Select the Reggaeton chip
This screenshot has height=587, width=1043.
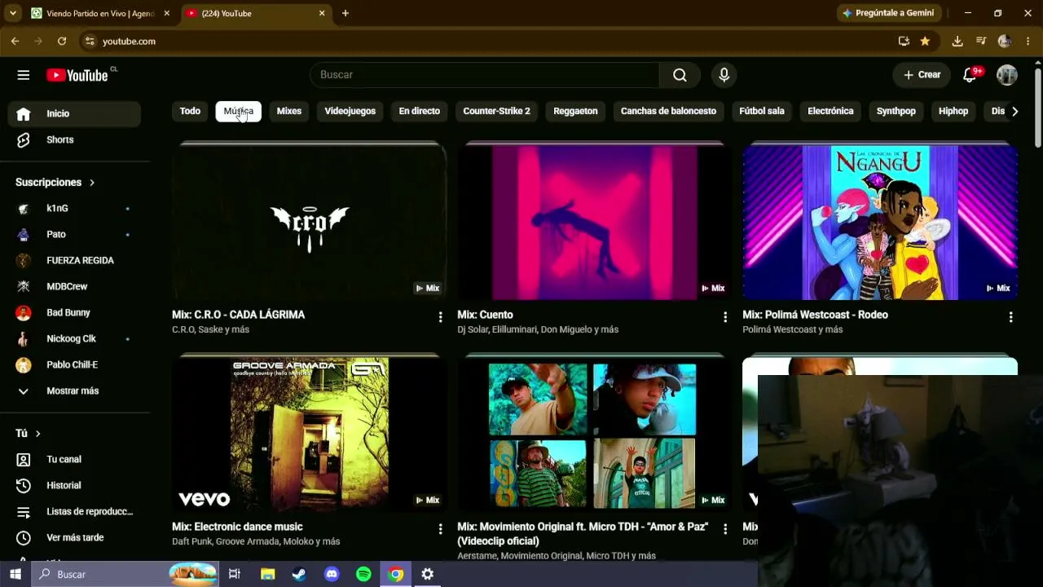pos(575,111)
